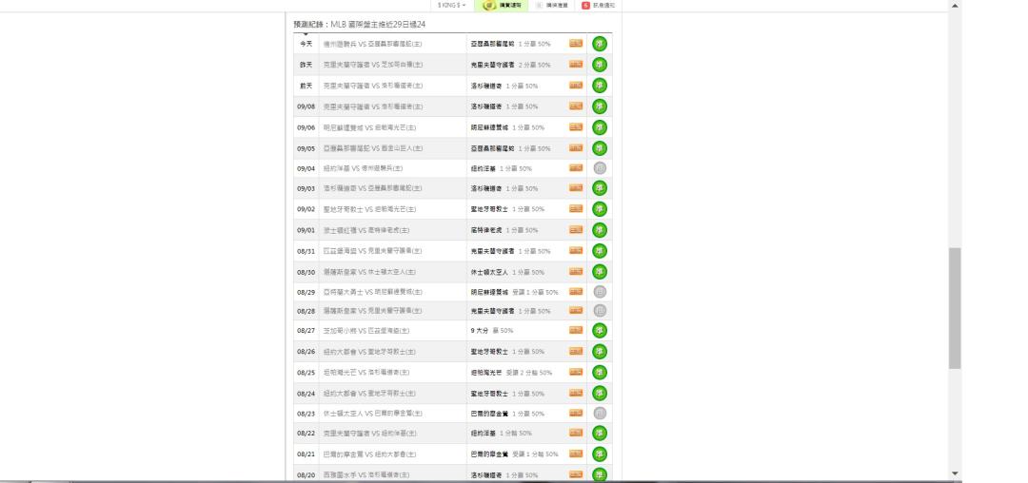Click the gold coin purchase button in top bar
Screen dimensions: 1028x483
pos(502,6)
